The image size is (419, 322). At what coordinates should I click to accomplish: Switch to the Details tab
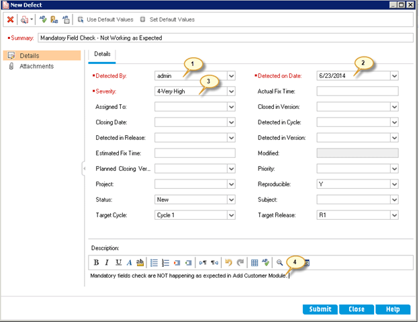coord(102,54)
